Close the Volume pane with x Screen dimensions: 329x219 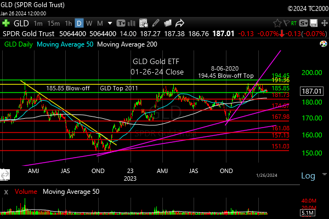pyautogui.click(x=6, y=192)
